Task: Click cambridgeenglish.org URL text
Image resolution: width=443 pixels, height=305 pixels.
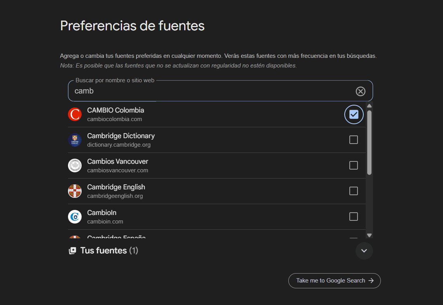Action: click(115, 196)
